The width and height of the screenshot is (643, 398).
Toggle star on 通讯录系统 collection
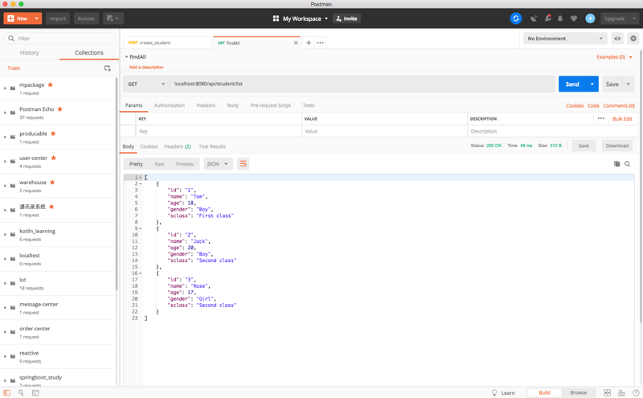point(51,207)
